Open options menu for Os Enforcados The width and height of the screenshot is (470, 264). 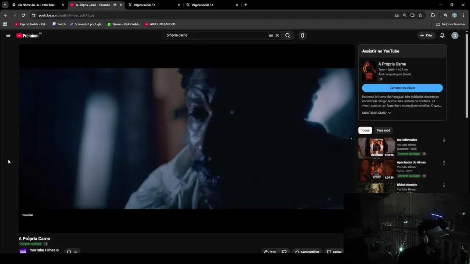444,140
